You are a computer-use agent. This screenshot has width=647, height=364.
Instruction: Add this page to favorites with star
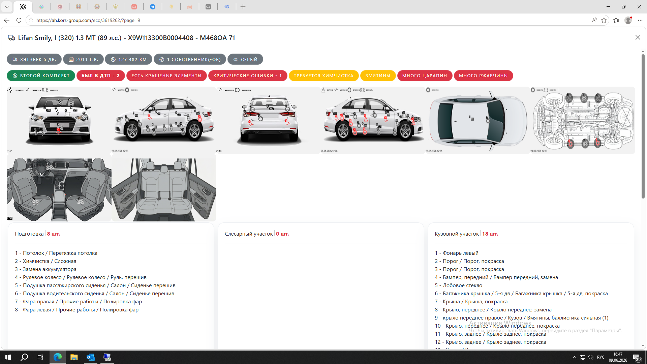point(604,20)
